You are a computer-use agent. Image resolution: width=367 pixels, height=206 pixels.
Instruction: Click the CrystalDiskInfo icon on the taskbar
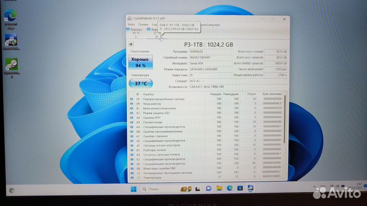(x=250, y=188)
